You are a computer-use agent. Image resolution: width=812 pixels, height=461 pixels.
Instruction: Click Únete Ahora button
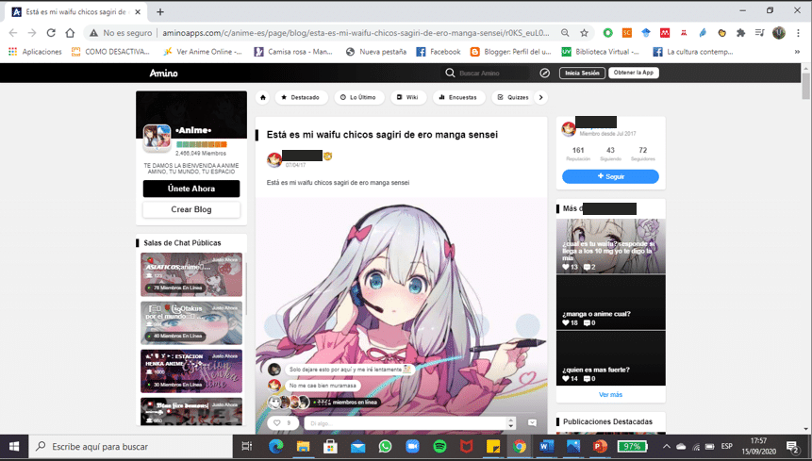point(191,189)
